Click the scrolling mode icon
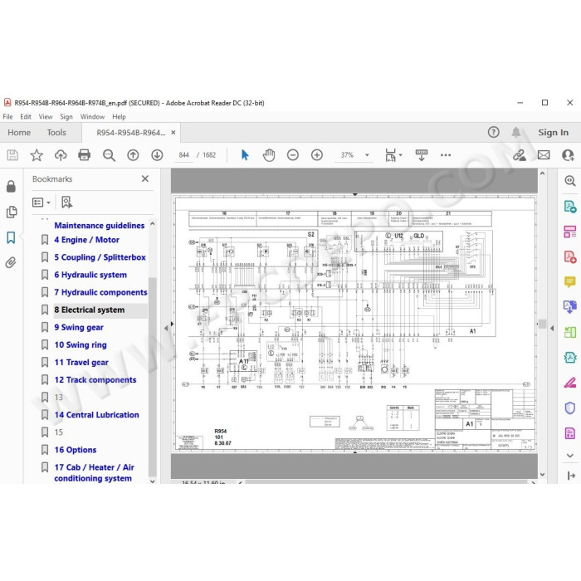 tap(422, 155)
